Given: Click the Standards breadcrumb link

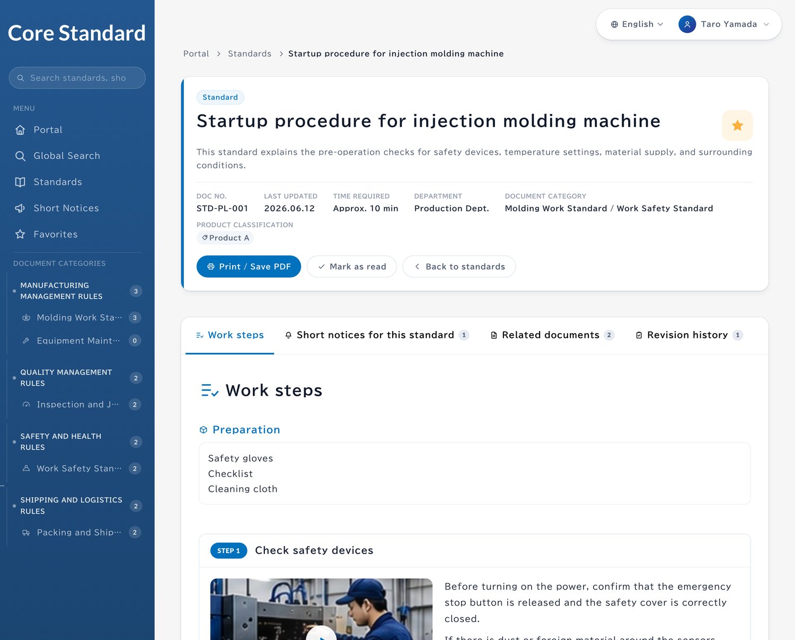Looking at the screenshot, I should (250, 54).
